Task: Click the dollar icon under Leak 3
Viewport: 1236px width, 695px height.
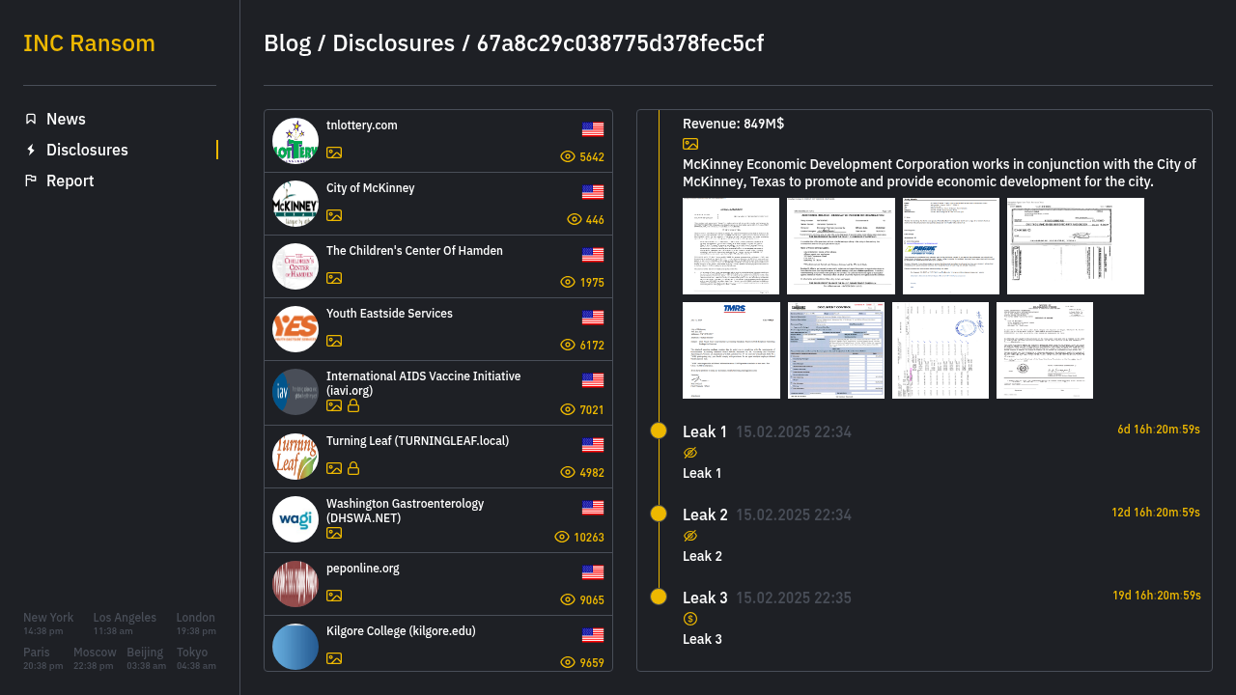Action: pyautogui.click(x=690, y=619)
